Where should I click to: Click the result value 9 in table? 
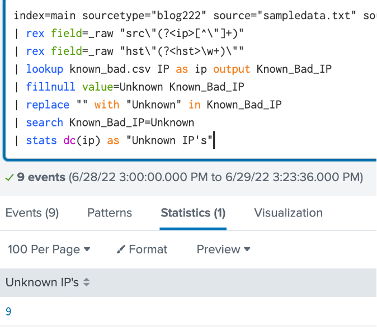click(8, 312)
